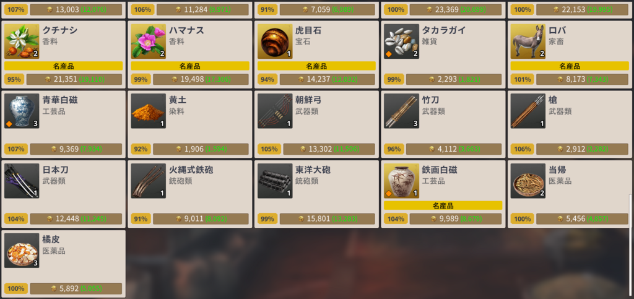Choose the 日本刀 katana icon
634x299 pixels.
[x=22, y=181]
